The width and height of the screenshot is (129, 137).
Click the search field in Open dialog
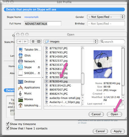tap(113, 42)
